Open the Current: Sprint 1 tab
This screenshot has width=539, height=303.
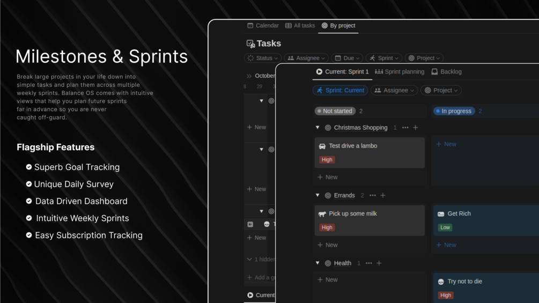(342, 71)
